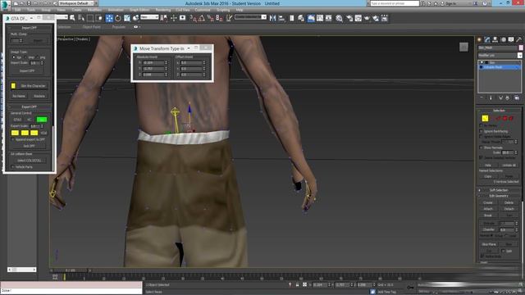Click the Detach button in Edit Geometry

point(509,209)
